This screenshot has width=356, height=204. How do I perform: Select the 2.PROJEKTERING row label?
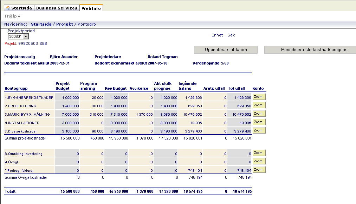point(20,106)
